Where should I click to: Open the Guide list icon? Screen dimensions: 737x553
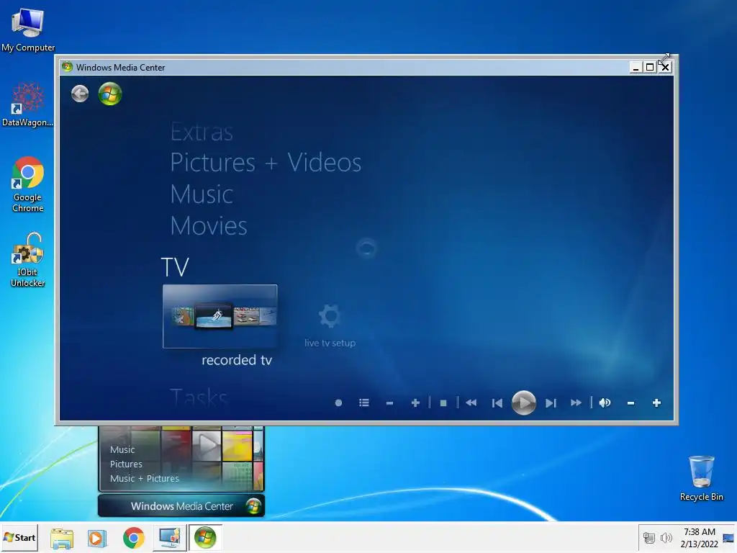(x=363, y=403)
